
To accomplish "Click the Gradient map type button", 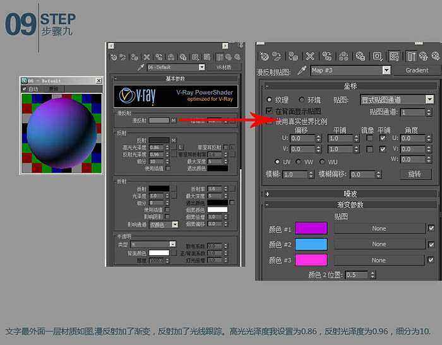I will pos(417,70).
